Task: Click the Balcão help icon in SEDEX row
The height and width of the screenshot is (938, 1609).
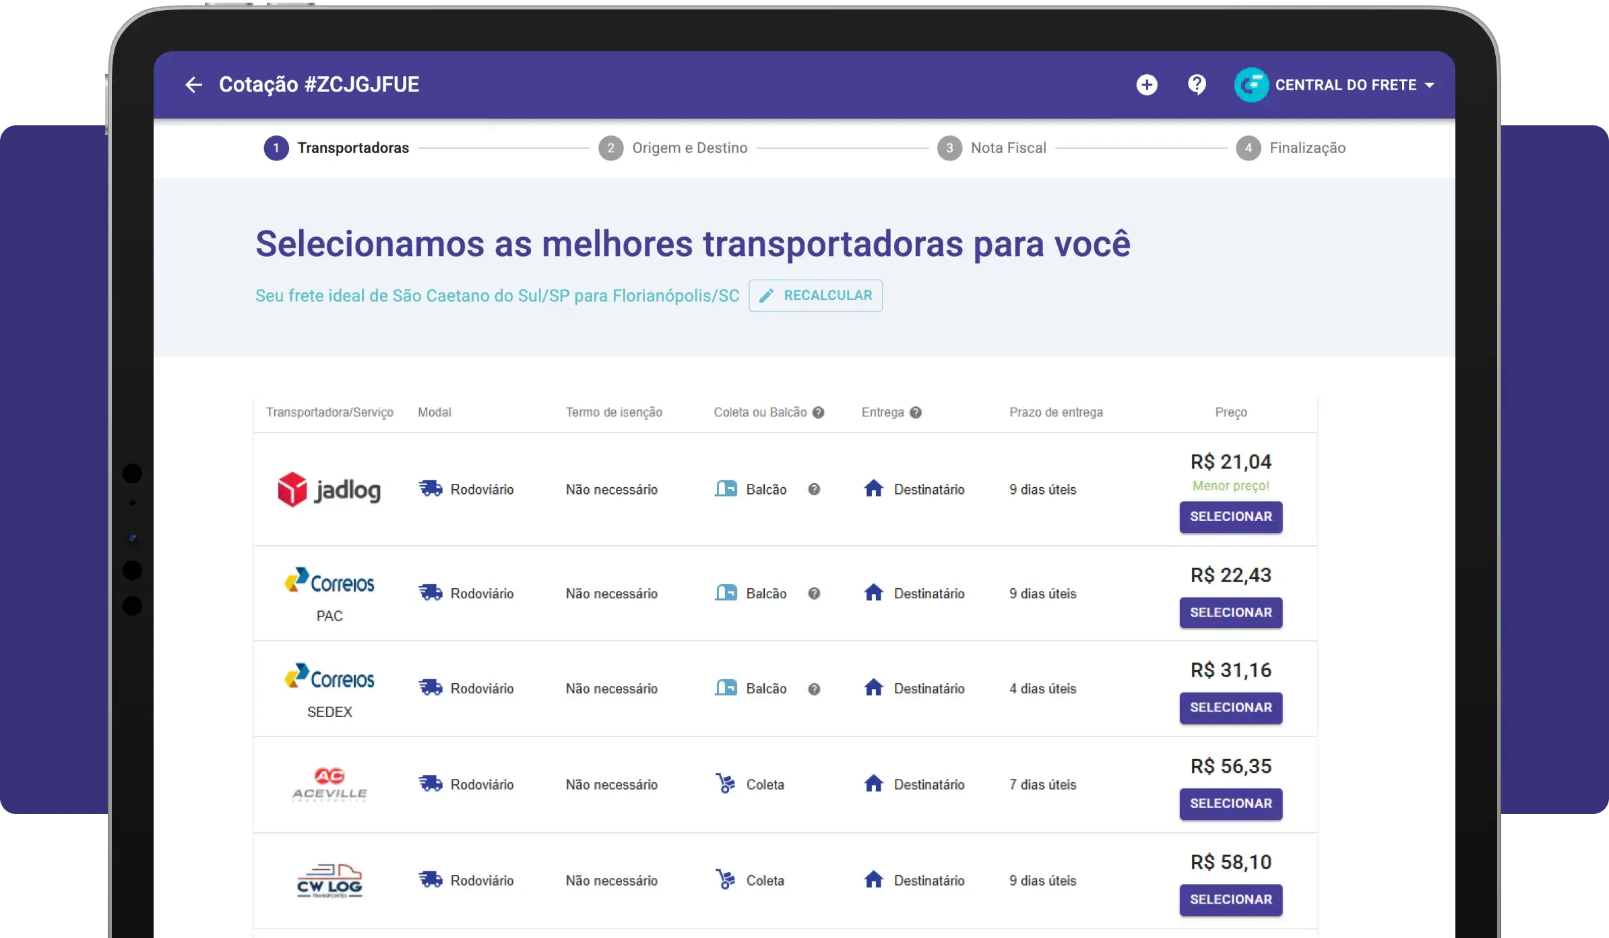Action: coord(814,689)
